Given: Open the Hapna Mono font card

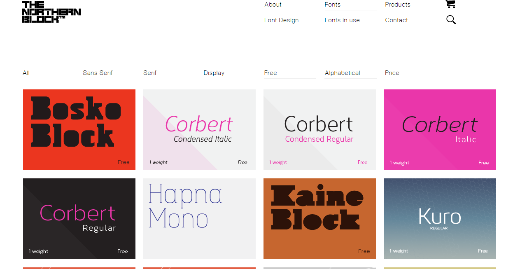Looking at the screenshot, I should [199, 219].
